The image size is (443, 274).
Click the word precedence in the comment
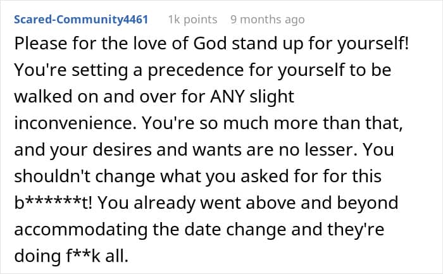[x=196, y=71]
